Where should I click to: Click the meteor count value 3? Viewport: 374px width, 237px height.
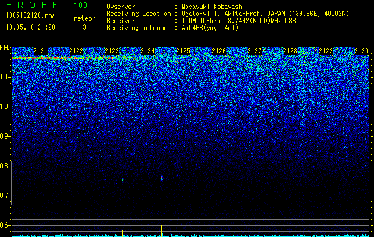click(x=84, y=27)
